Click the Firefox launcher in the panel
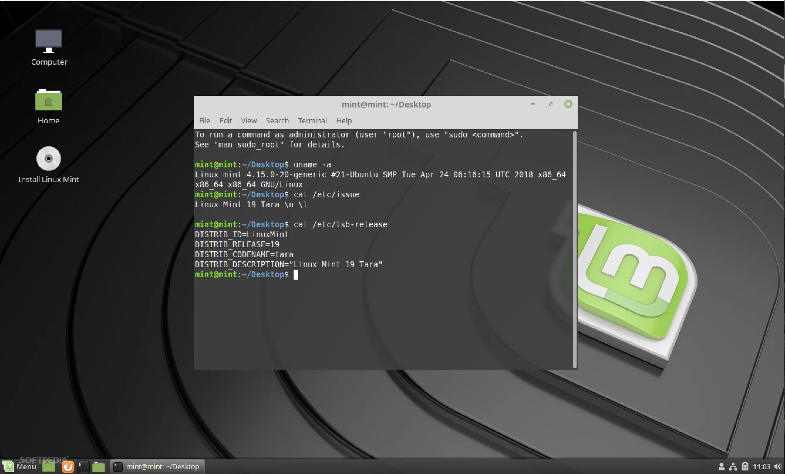Viewport: 785px width, 474px height. (68, 467)
